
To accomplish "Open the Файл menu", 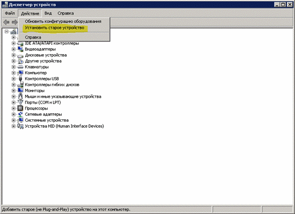I will (10, 14).
